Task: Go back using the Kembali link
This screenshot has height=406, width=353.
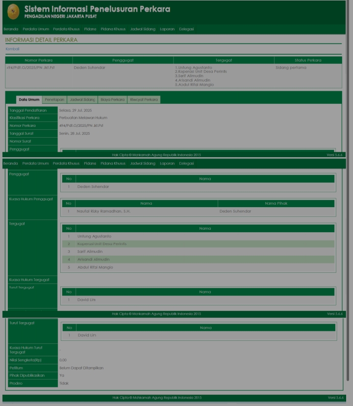Action: 12,49
